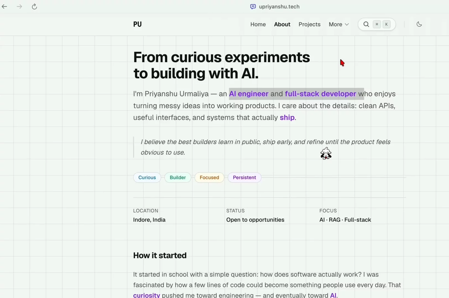The image size is (449, 298).
Task: Click the 'curiosity' highlighted word
Action: click(x=147, y=295)
